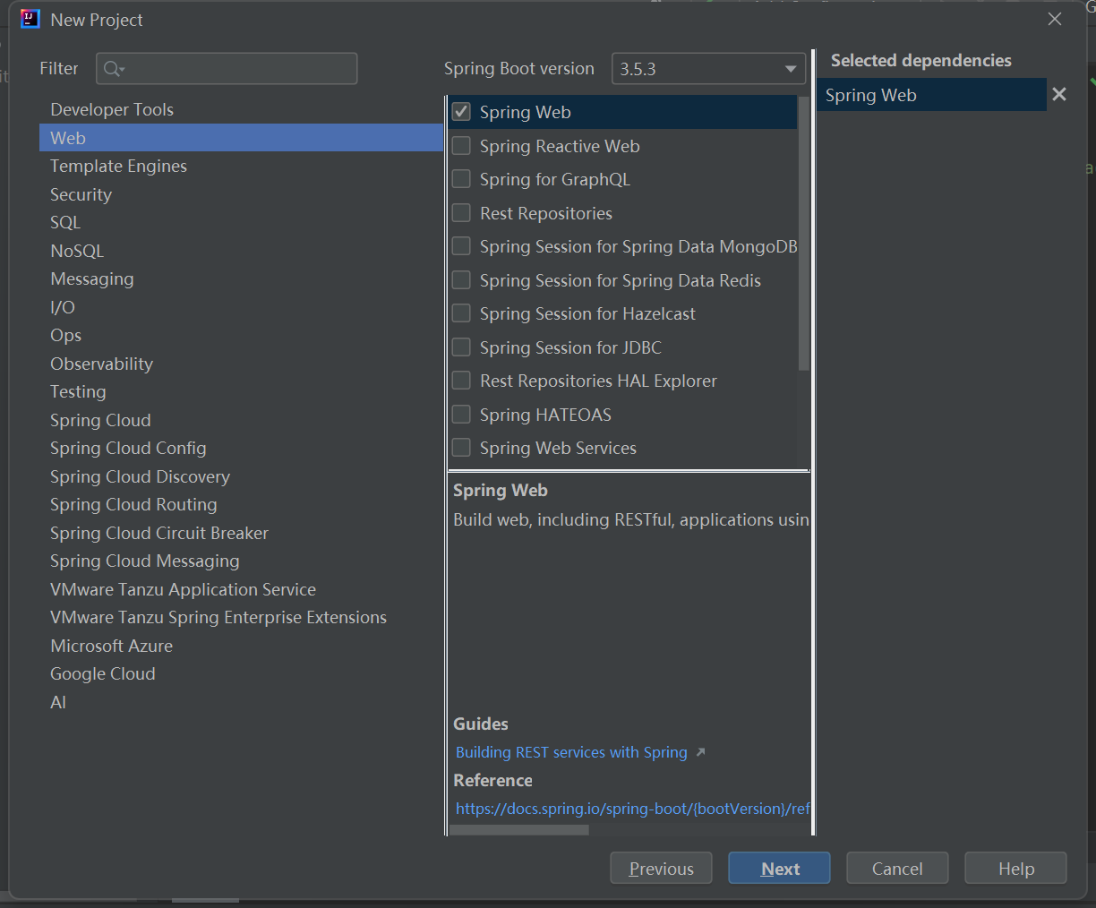Click the IntelliJ logo in title bar

pos(30,19)
